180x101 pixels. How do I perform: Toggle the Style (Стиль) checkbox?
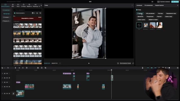(137, 10)
